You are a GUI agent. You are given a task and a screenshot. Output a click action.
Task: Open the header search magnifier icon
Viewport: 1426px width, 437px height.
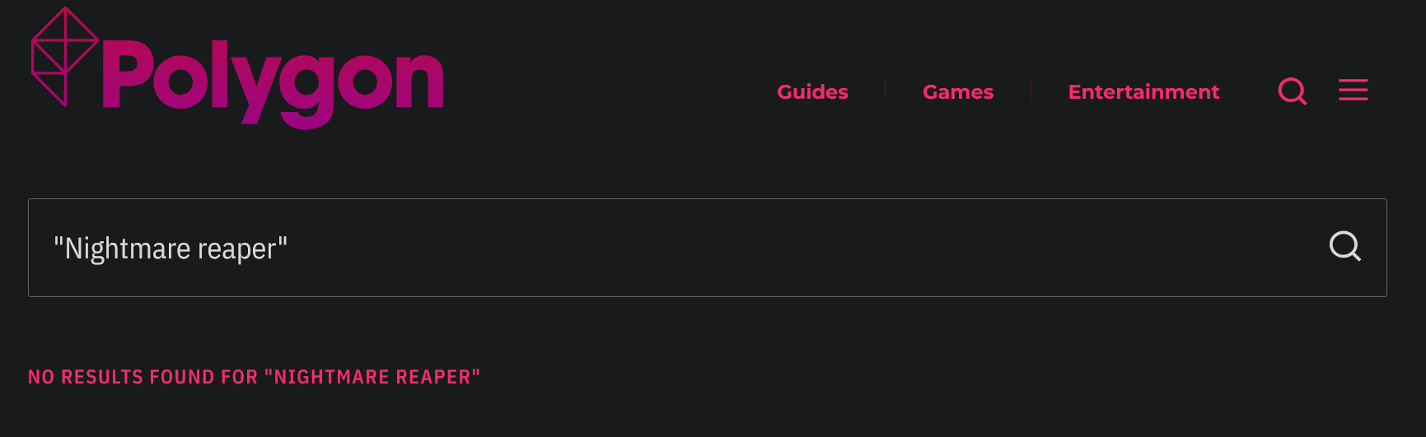pyautogui.click(x=1293, y=91)
